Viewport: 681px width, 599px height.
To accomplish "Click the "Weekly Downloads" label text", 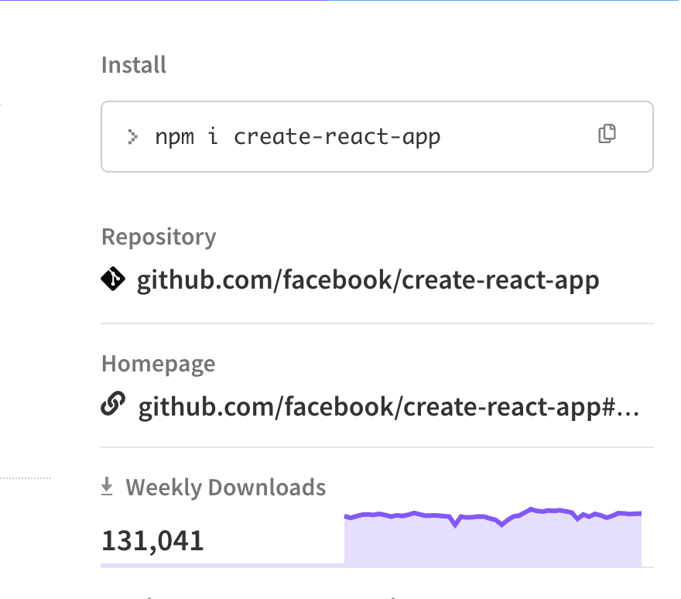I will click(x=225, y=488).
